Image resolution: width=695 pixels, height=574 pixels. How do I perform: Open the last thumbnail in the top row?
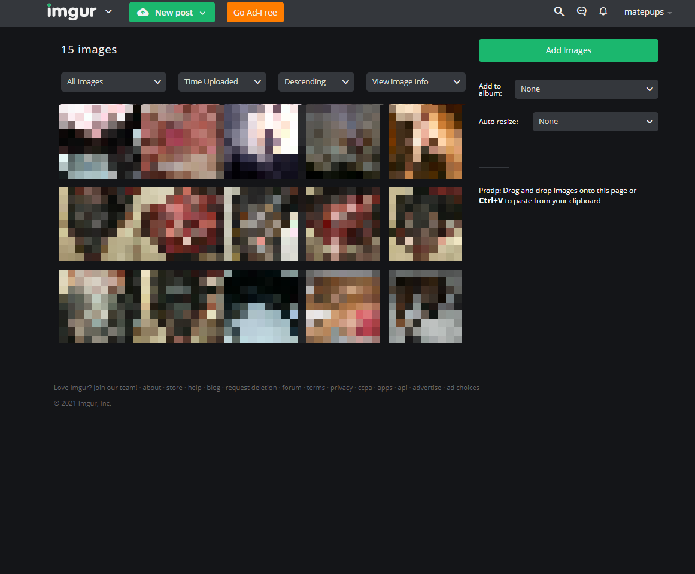[425, 142]
